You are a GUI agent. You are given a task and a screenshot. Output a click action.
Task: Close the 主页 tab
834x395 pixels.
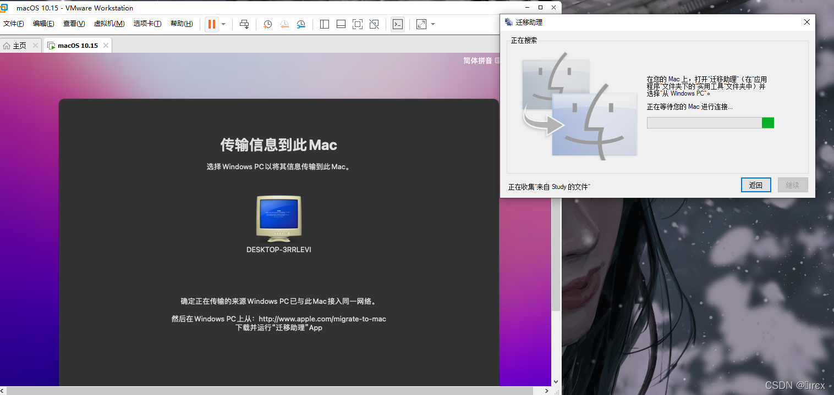(35, 45)
